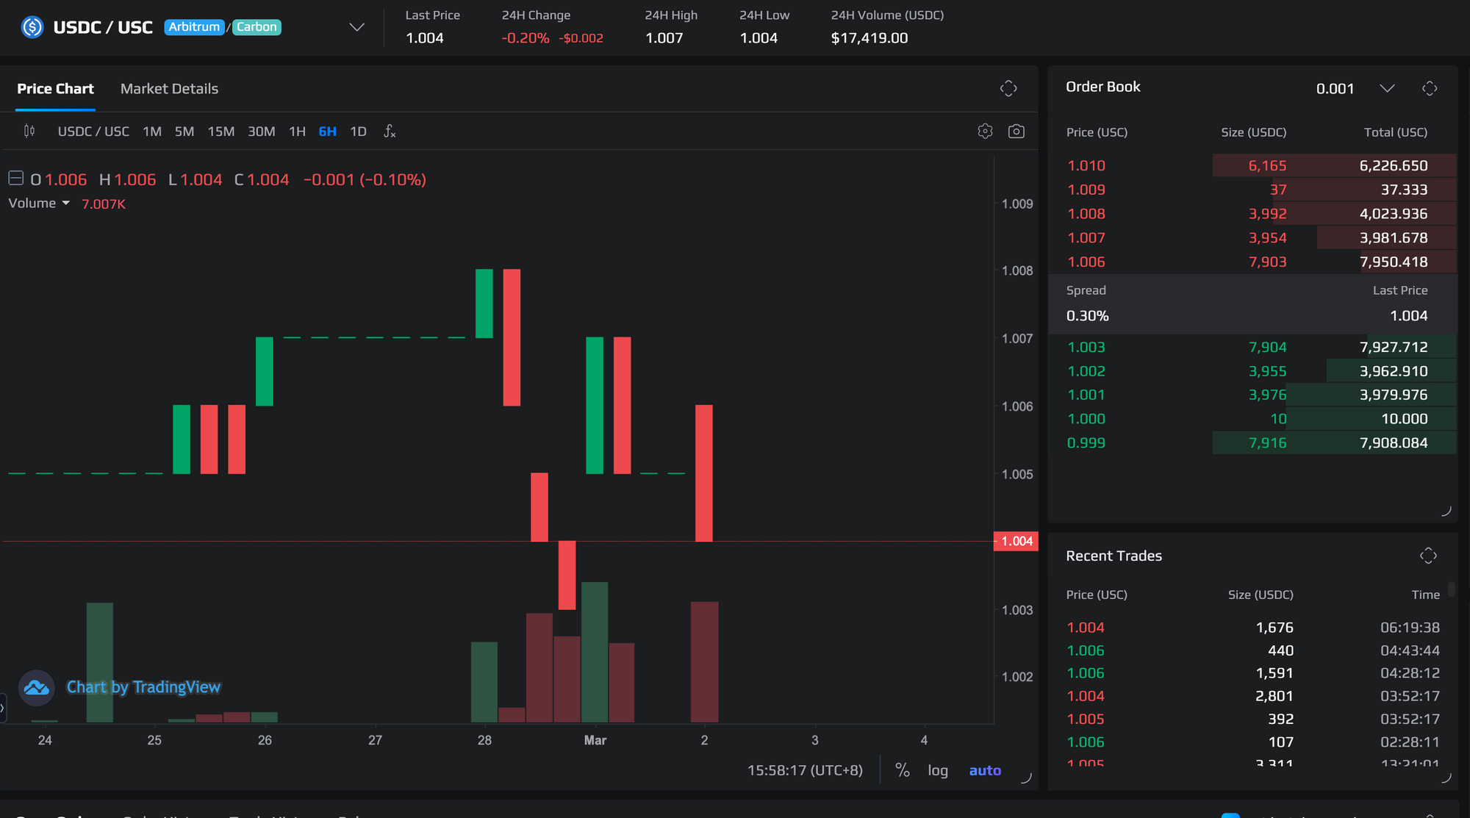
Task: Toggle percent scale on the chart
Action: [x=903, y=770]
